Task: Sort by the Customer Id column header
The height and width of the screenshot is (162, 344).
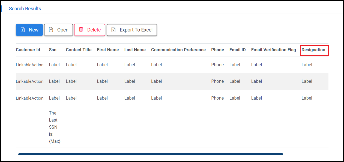Action: point(28,50)
